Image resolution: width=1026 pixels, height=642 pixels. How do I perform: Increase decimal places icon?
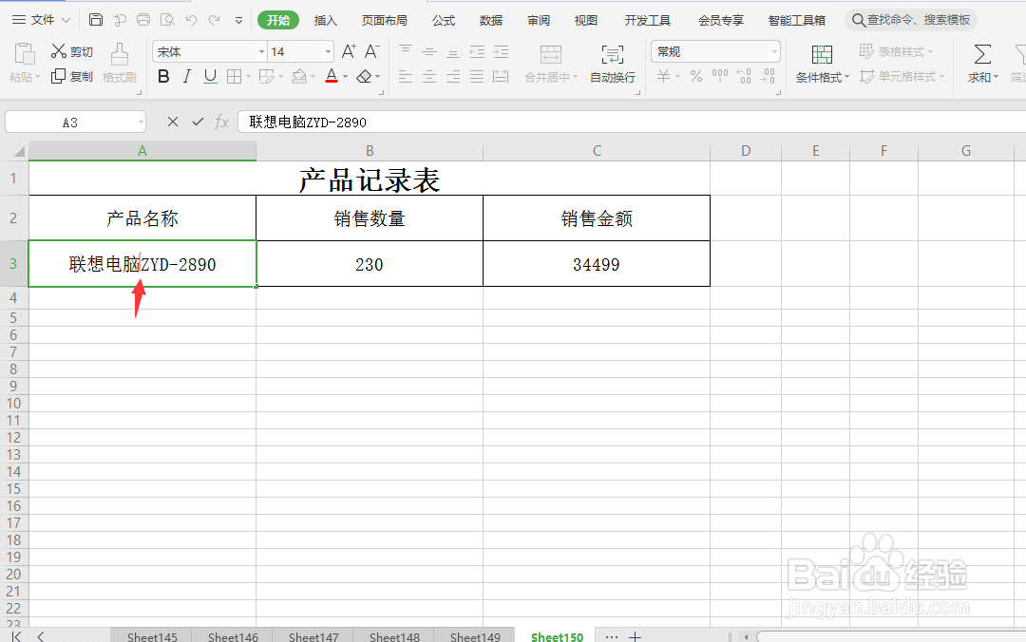tap(743, 77)
